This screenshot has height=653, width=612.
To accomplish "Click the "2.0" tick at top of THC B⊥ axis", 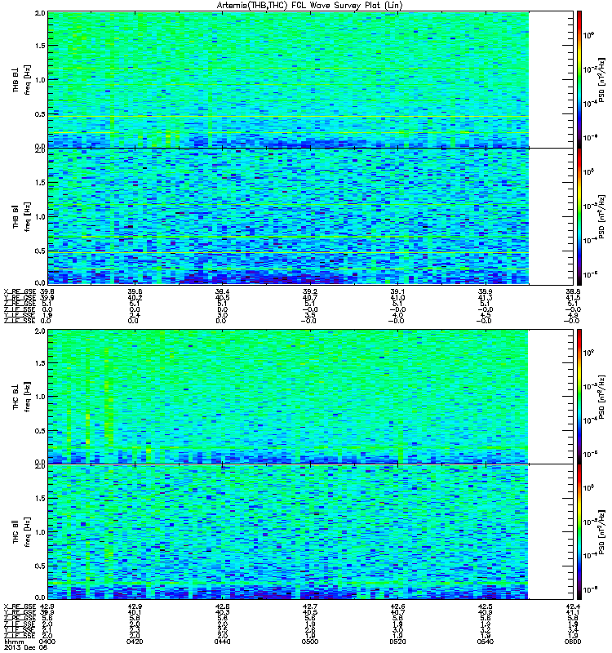I will [x=40, y=331].
